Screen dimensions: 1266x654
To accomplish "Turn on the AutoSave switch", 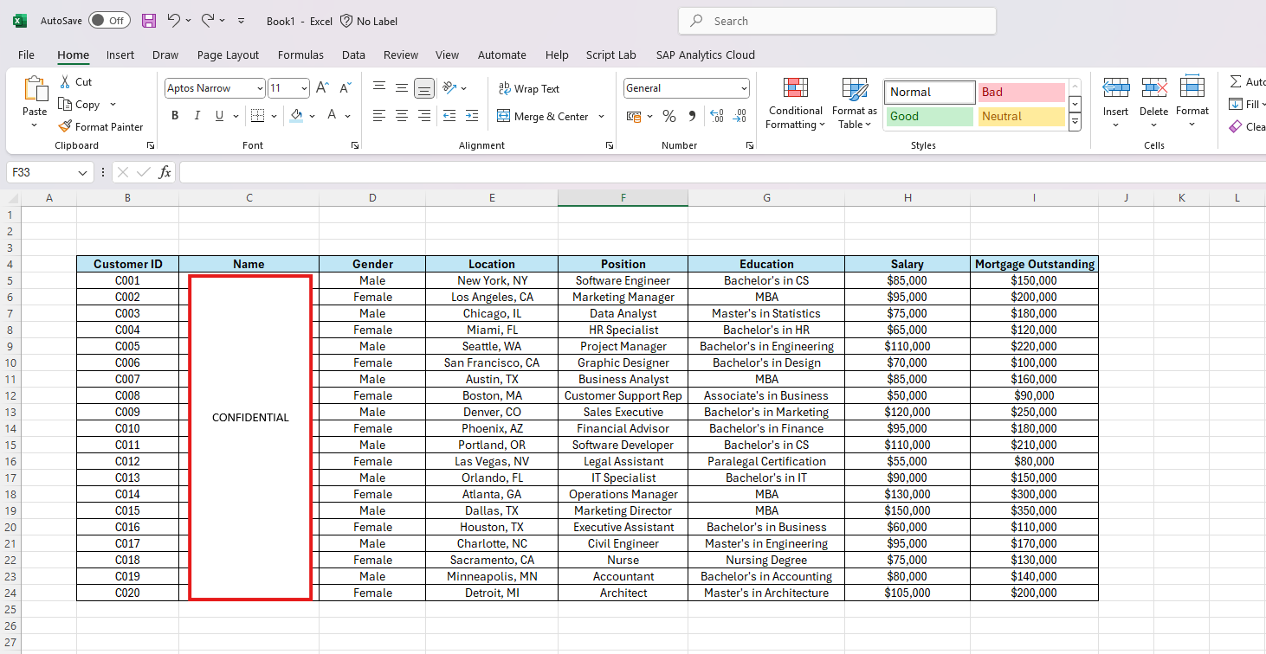I will click(109, 21).
